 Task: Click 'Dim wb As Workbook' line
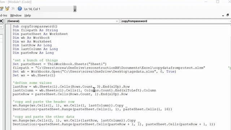coord(31,38)
